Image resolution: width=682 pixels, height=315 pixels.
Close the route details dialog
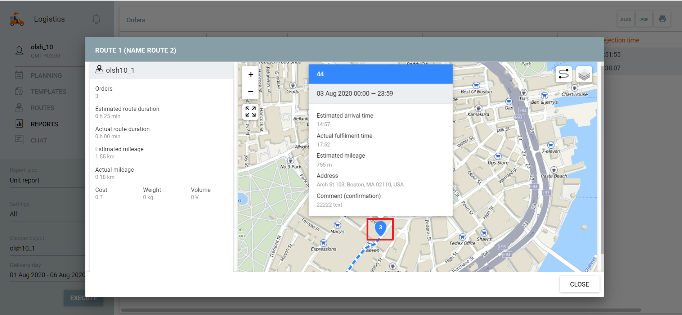(579, 284)
